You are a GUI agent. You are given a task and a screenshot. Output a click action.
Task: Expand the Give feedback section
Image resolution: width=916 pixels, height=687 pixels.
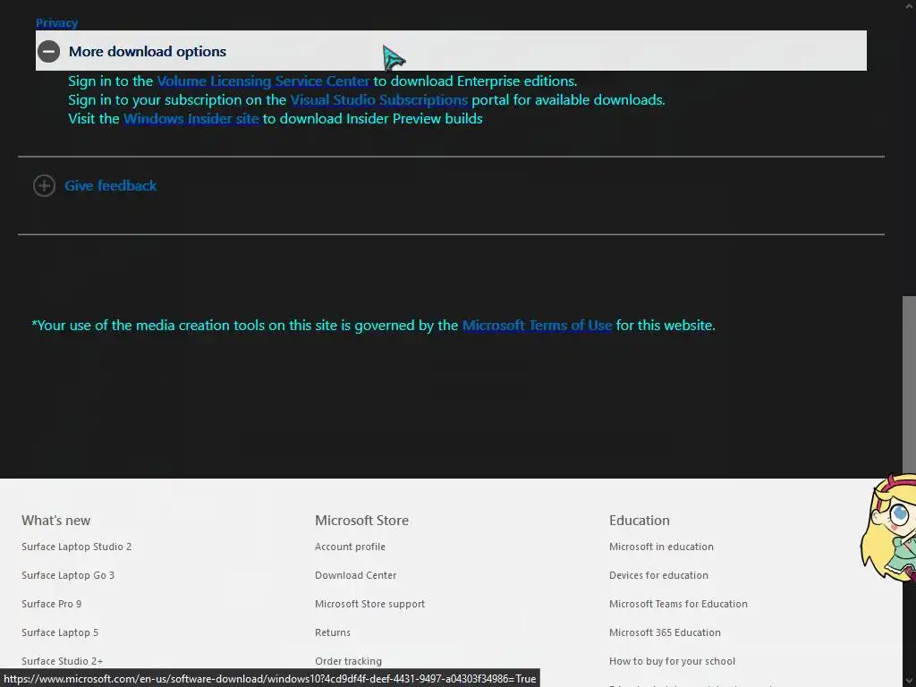(x=110, y=186)
